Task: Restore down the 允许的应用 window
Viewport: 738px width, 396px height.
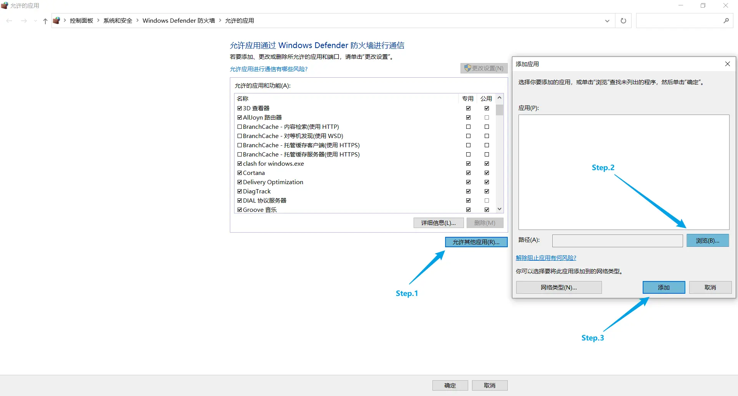Action: pos(703,5)
